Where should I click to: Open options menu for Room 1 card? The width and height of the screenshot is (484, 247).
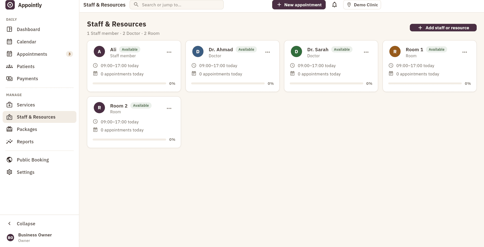coord(465,52)
